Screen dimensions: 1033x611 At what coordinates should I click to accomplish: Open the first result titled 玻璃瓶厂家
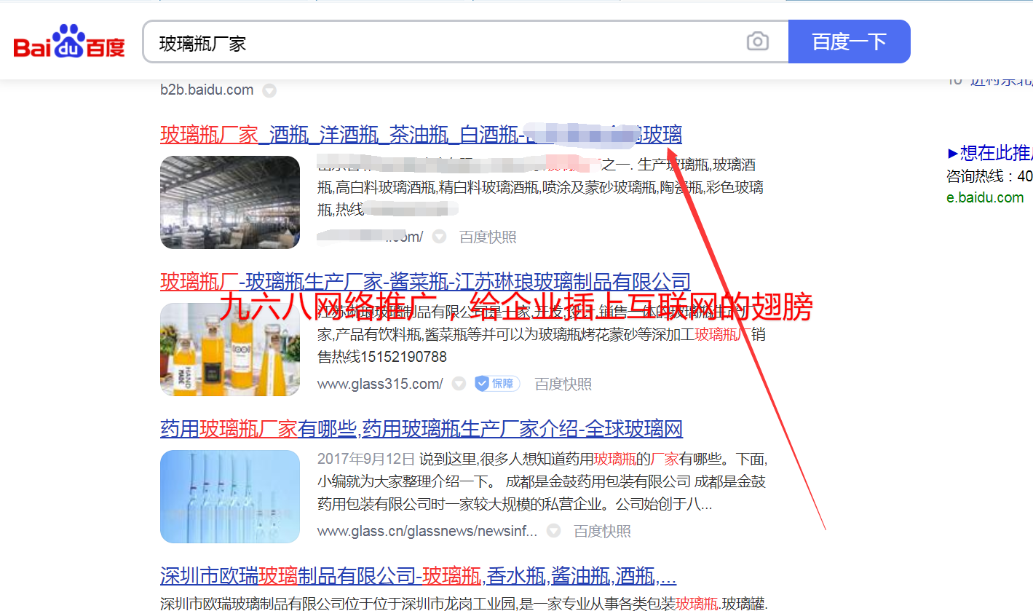click(x=328, y=135)
